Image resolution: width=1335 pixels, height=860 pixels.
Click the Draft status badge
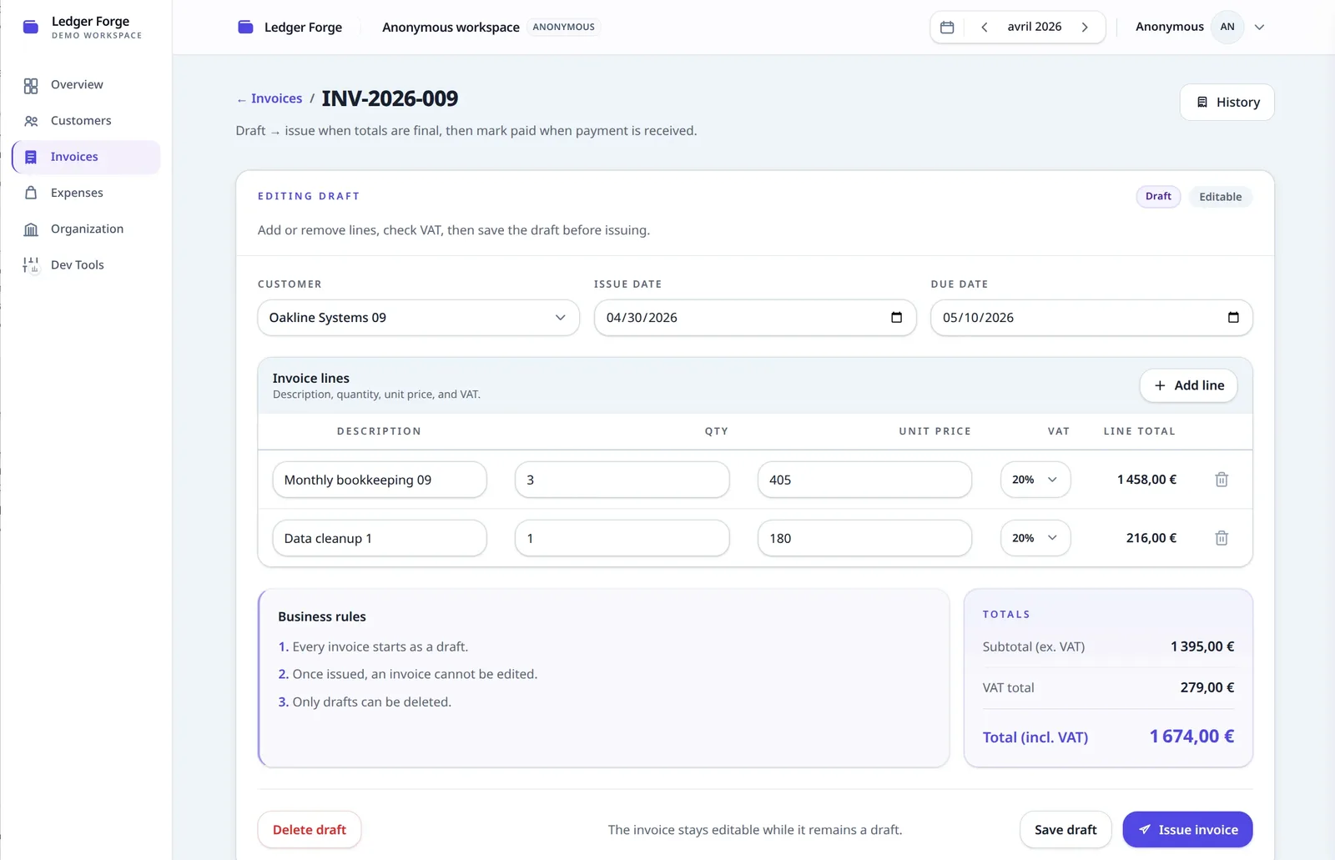point(1158,197)
